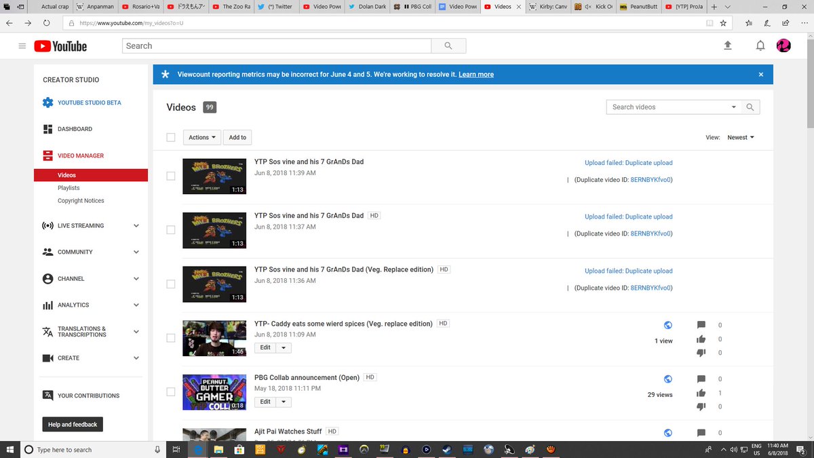Click public globe icon for Ajit Pai video
The width and height of the screenshot is (814, 458).
point(668,433)
